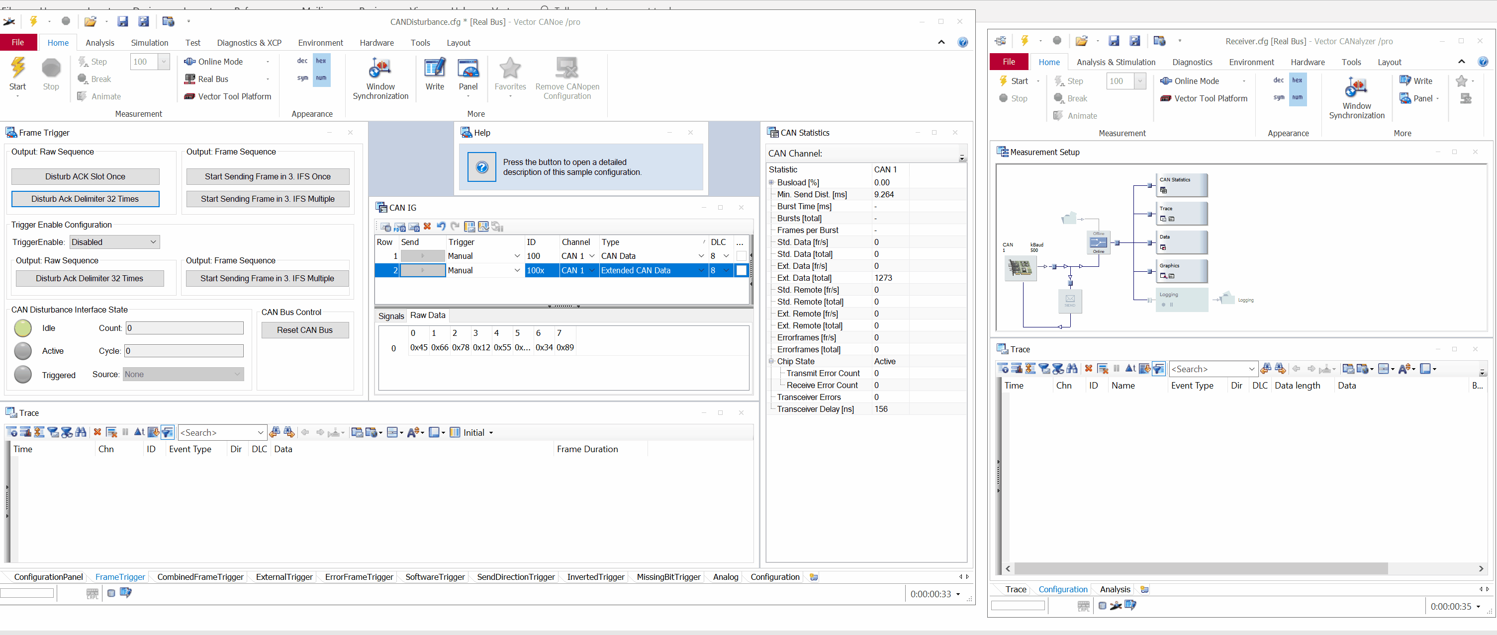This screenshot has width=1497, height=635.
Task: Click the undo arrow in CAN IG toolbar
Action: point(441,227)
